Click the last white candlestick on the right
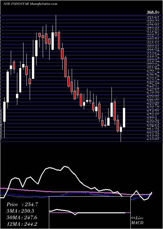163x229 pixels. tap(124, 113)
